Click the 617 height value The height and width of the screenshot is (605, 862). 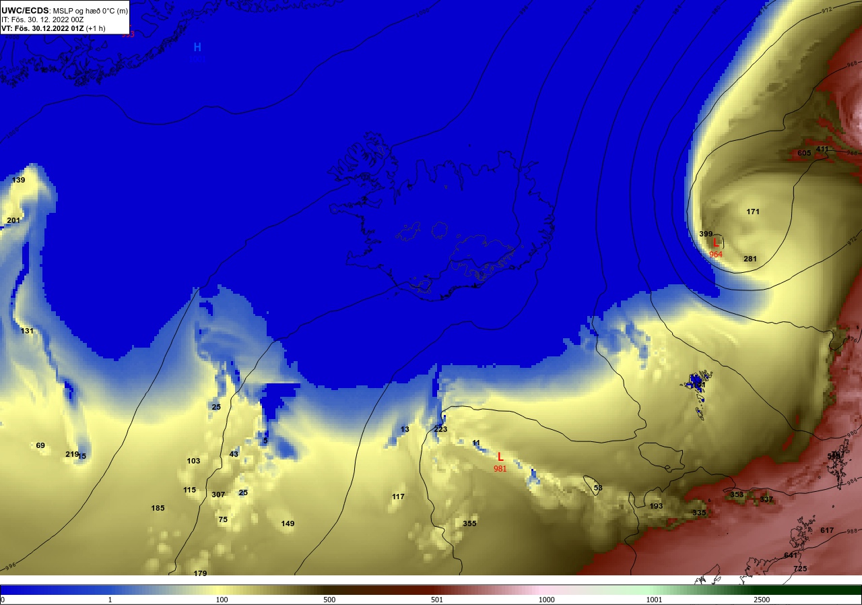click(x=827, y=531)
